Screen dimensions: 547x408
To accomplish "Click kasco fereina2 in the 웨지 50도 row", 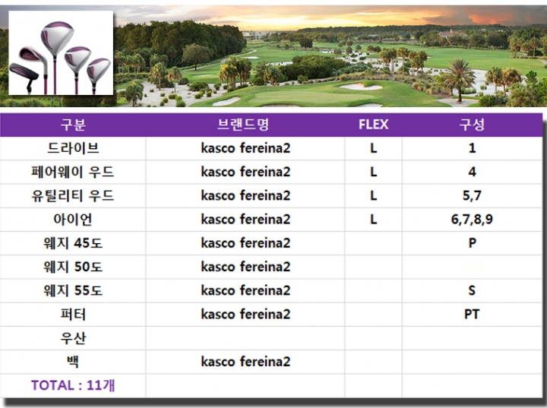I will click(x=245, y=267).
